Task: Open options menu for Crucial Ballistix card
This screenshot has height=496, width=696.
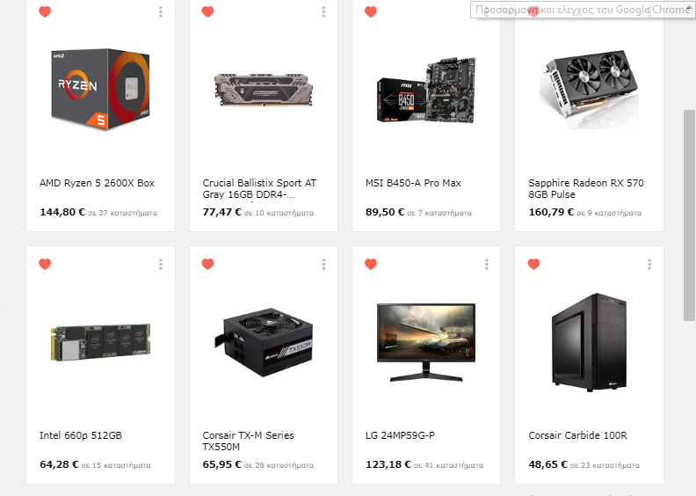Action: 323,12
